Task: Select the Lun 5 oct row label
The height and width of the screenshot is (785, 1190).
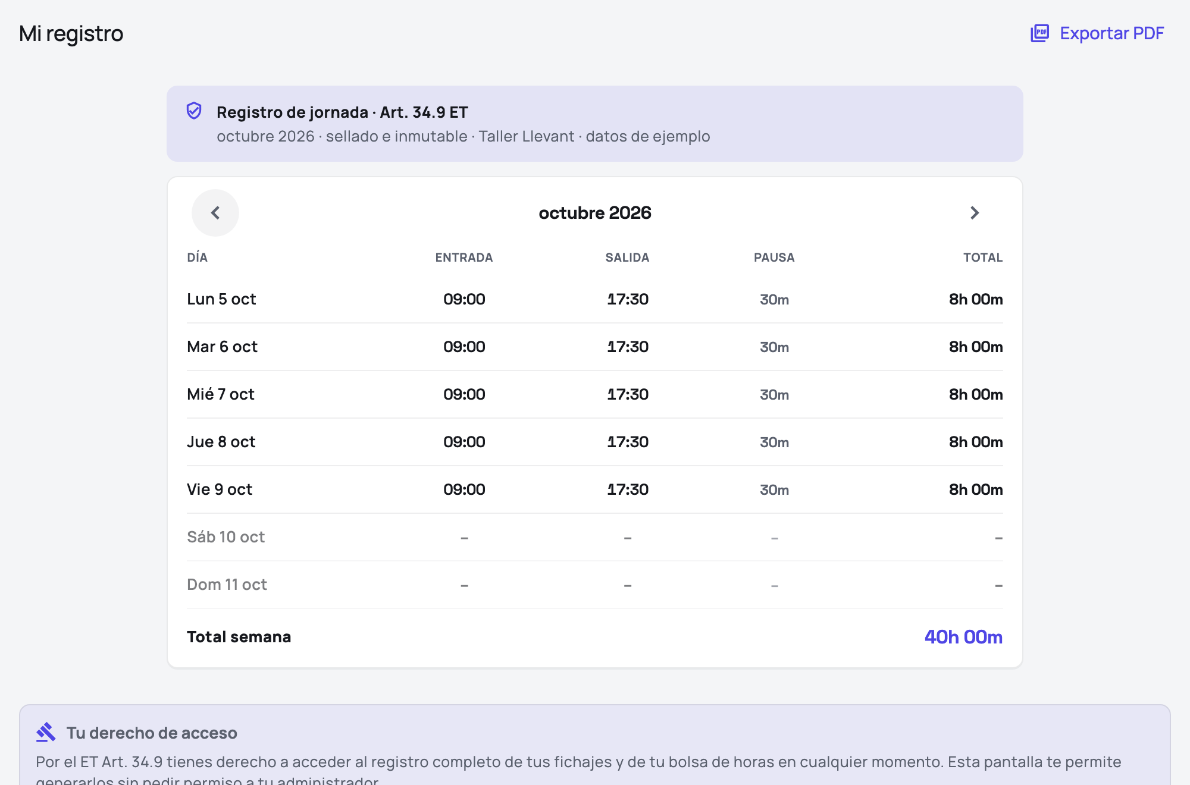Action: (x=221, y=299)
